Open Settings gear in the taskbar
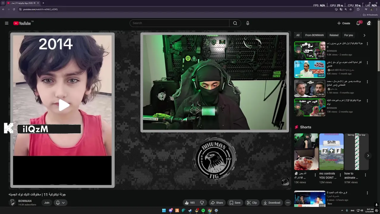This screenshot has width=380, height=214. point(216,210)
